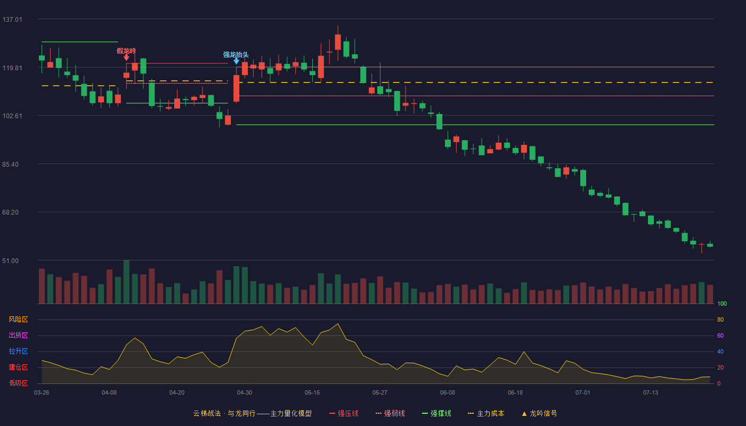746x426 pixels.
Task: Click the red 强压线 legend line icon
Action: (x=332, y=413)
